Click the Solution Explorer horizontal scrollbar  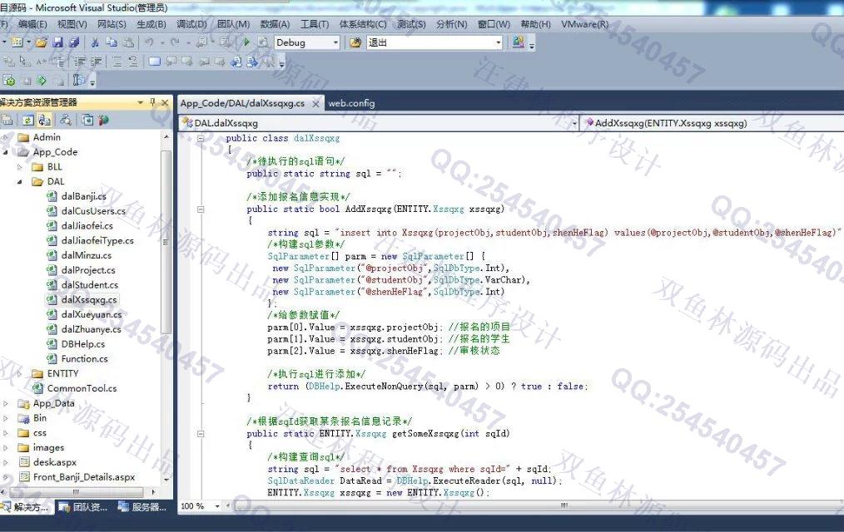(x=77, y=492)
